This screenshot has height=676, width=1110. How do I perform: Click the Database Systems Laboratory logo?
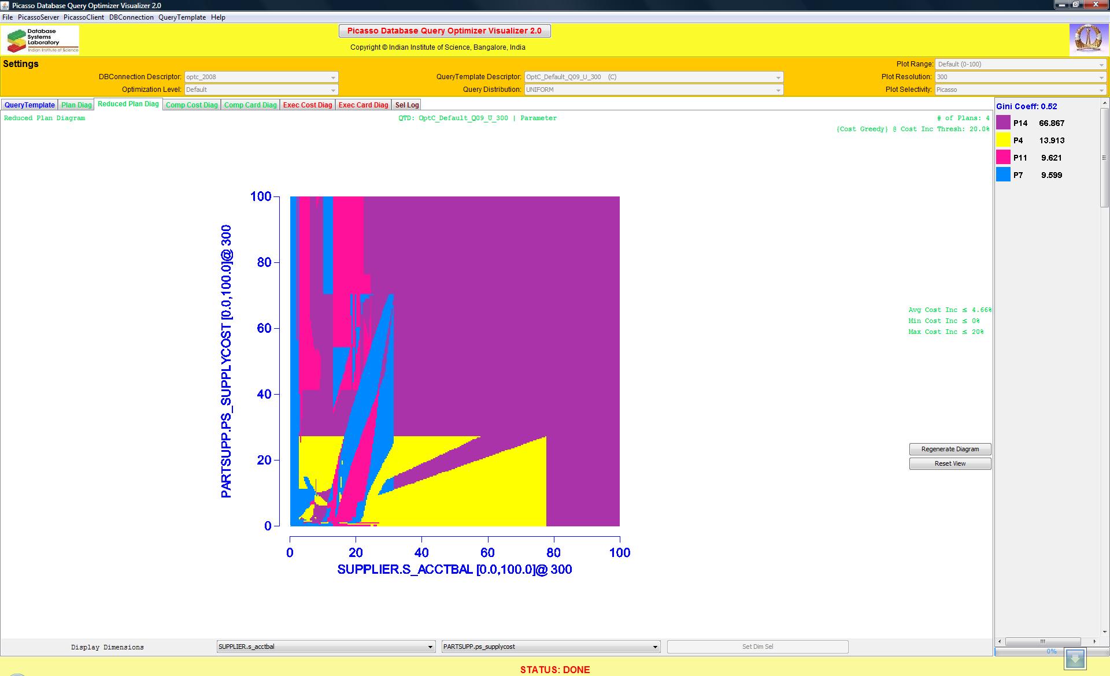40,40
